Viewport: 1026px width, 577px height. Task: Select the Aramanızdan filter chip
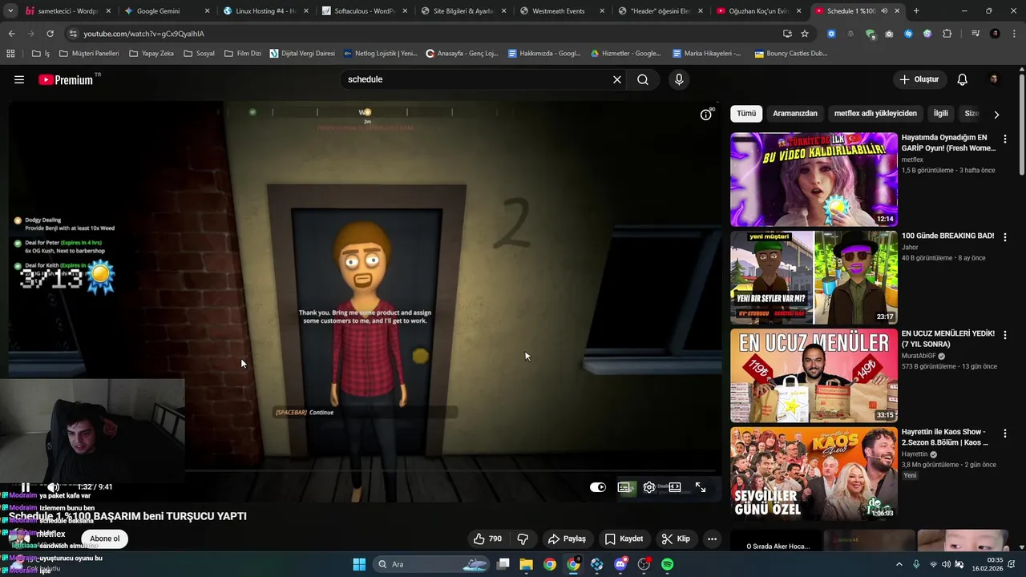[795, 114]
